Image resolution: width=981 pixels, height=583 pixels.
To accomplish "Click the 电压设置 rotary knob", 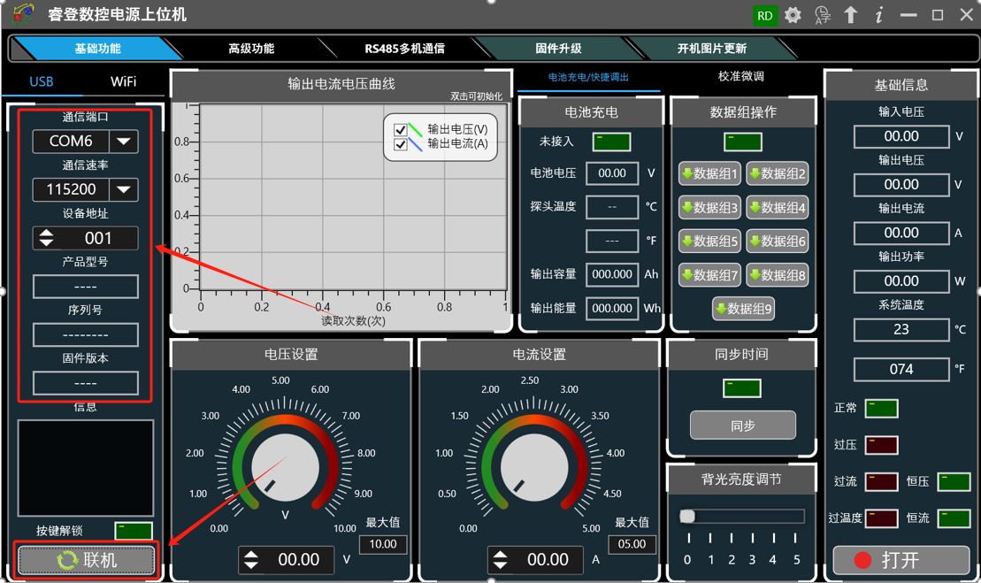I will pyautogui.click(x=286, y=467).
